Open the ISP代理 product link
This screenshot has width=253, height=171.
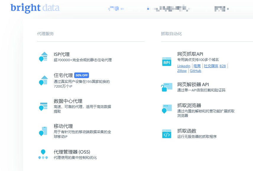pyautogui.click(x=62, y=54)
